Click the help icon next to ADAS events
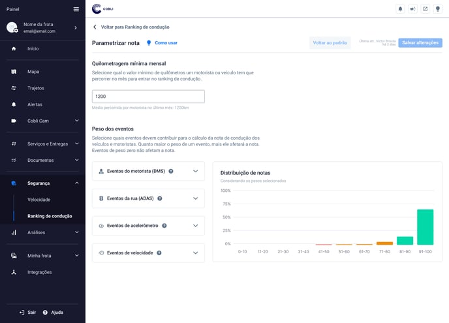 pyautogui.click(x=160, y=198)
